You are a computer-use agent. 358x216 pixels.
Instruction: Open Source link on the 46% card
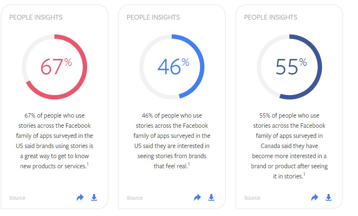[x=135, y=198]
